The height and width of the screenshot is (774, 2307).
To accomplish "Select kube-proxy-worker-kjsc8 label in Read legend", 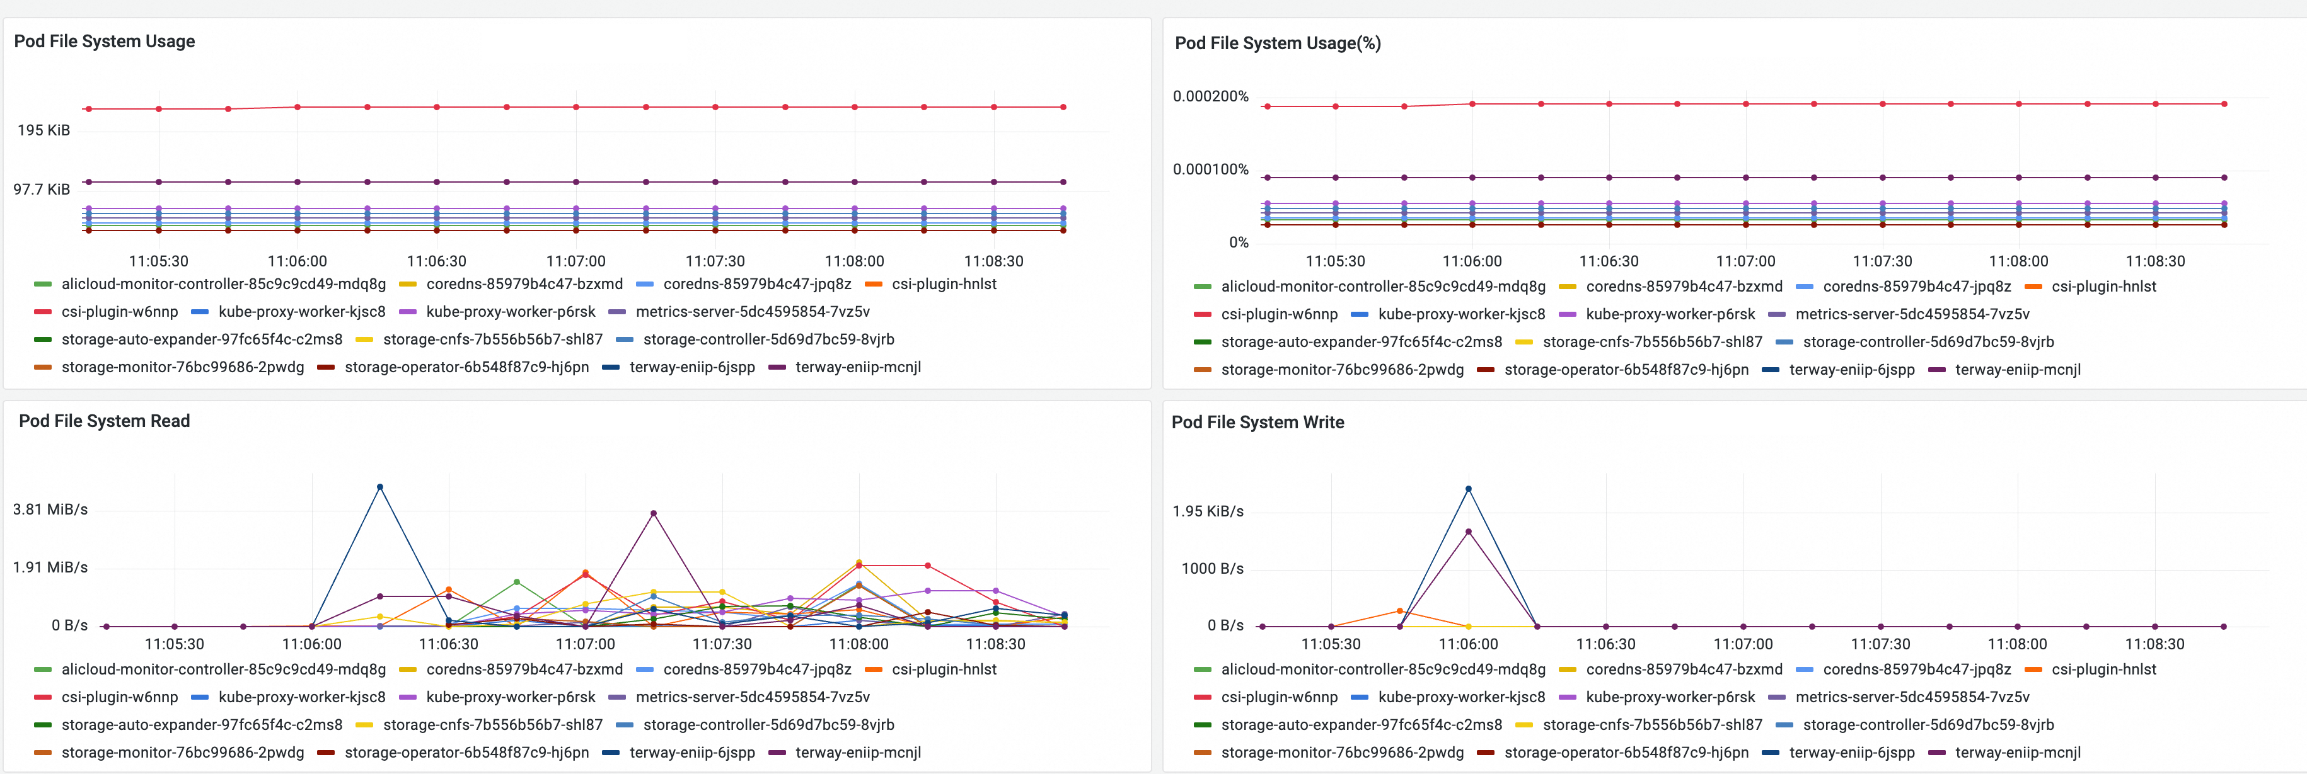I will coord(302,697).
